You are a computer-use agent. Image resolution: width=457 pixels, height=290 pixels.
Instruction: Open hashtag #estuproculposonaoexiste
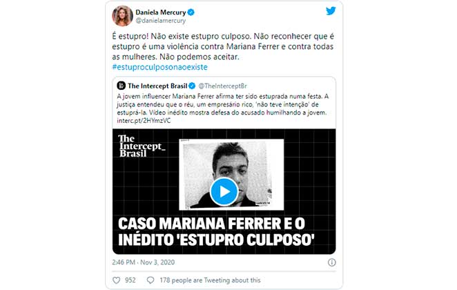click(159, 67)
